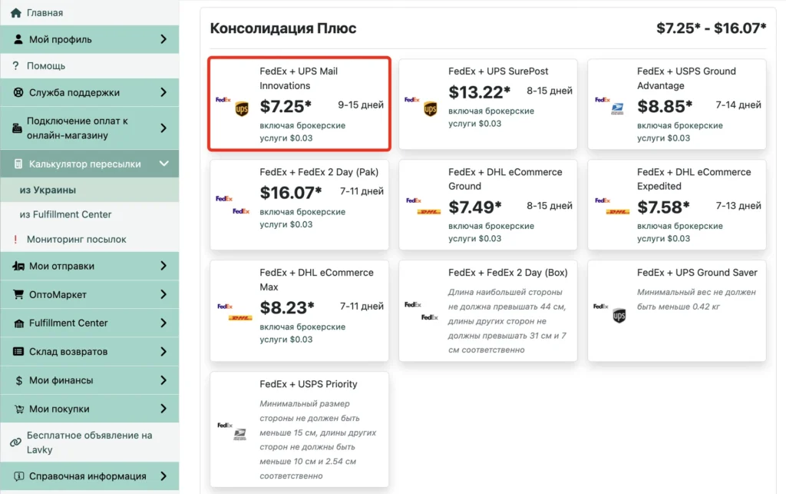Choose the FedEx + DHL eCommerce Ground title
This screenshot has height=494, width=786.
(x=505, y=179)
